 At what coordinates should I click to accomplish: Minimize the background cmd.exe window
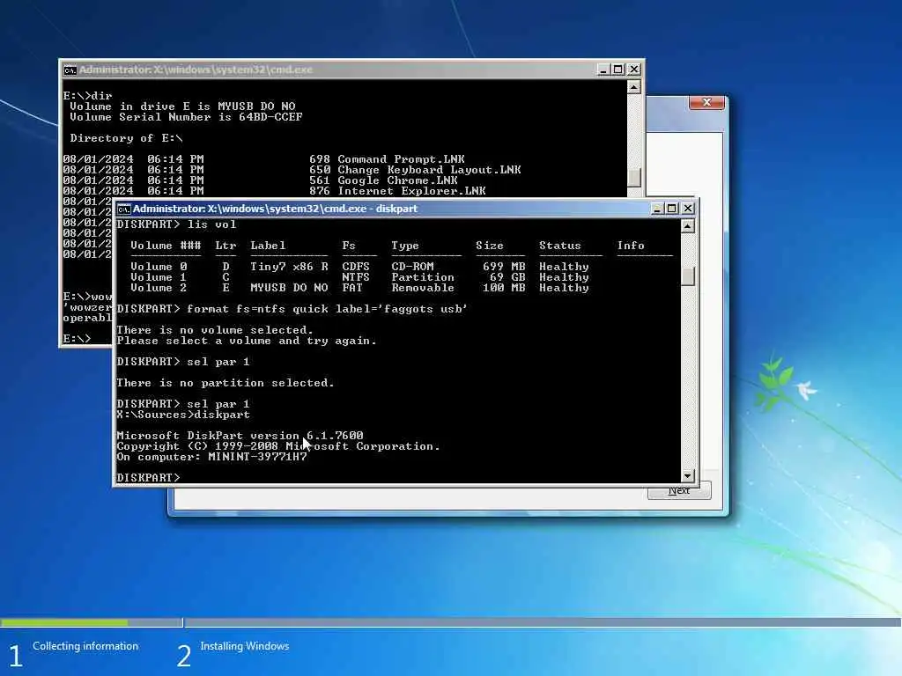tap(603, 70)
